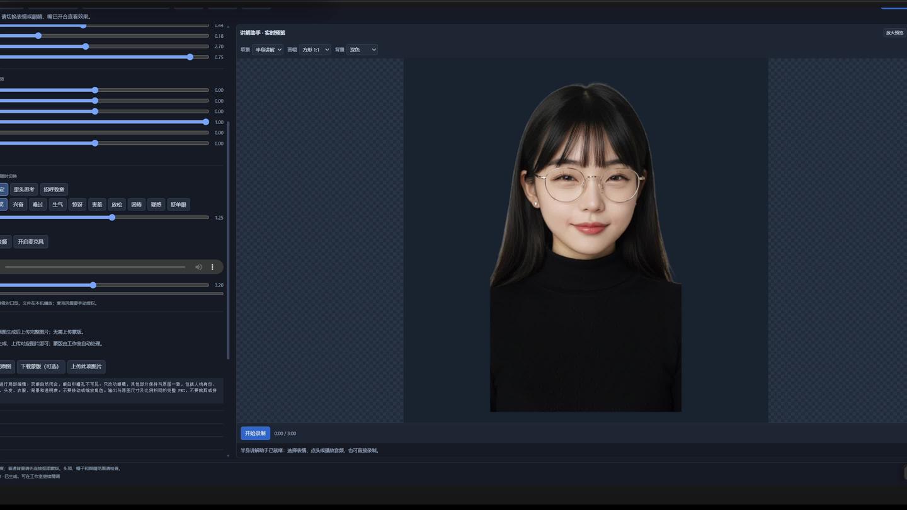Click the slider with value 2.70
This screenshot has width=907, height=510.
pos(104,47)
